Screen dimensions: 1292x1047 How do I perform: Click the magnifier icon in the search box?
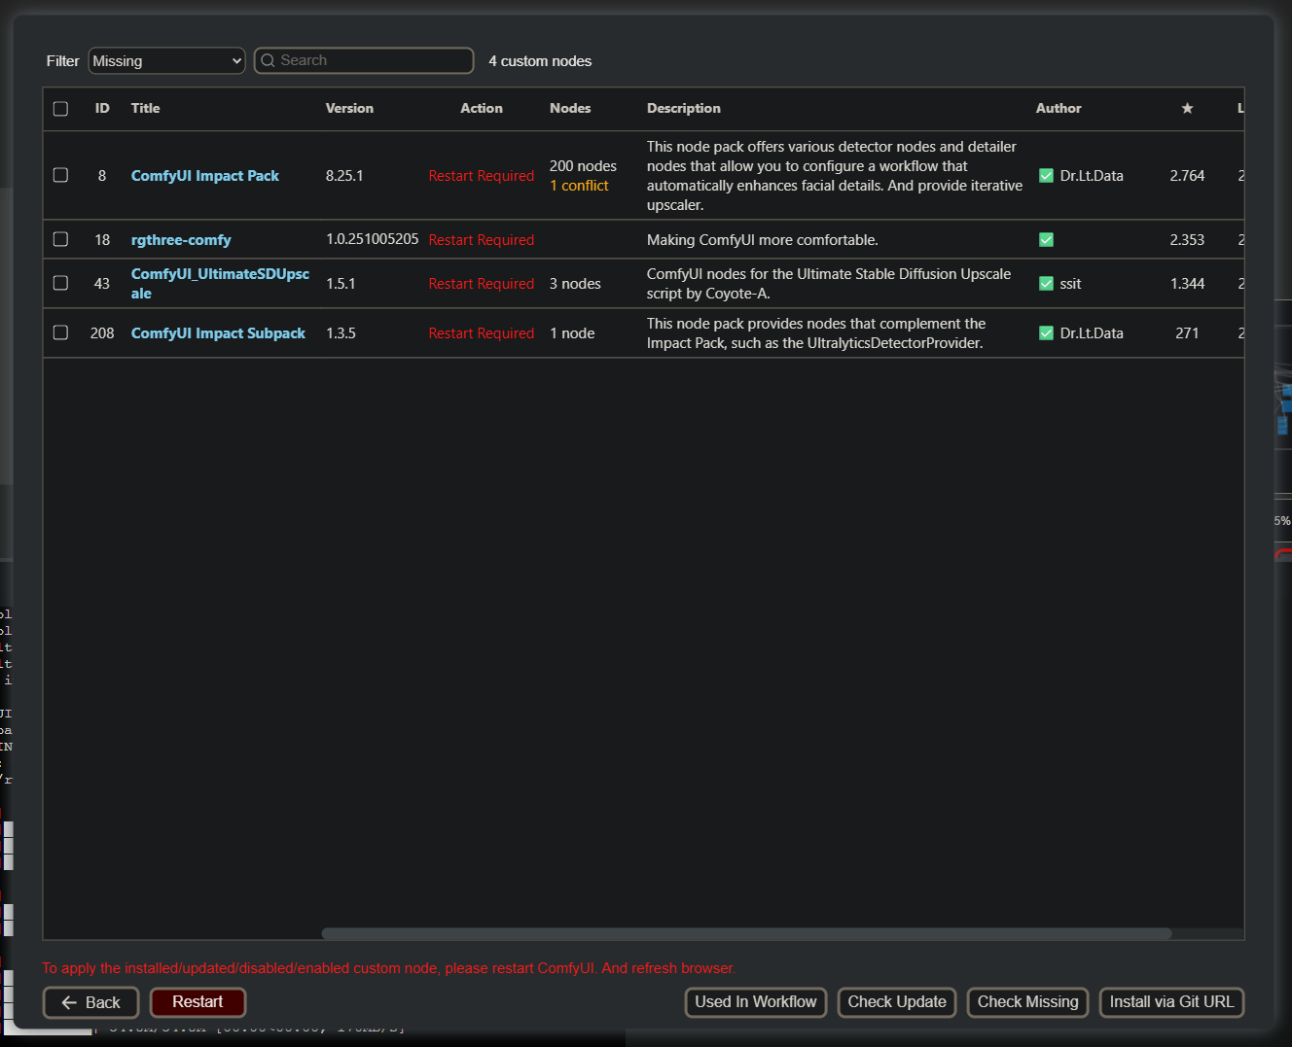pos(268,60)
